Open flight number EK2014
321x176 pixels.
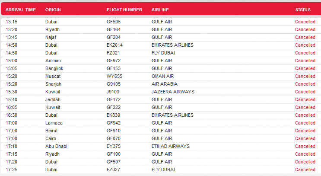[114, 45]
